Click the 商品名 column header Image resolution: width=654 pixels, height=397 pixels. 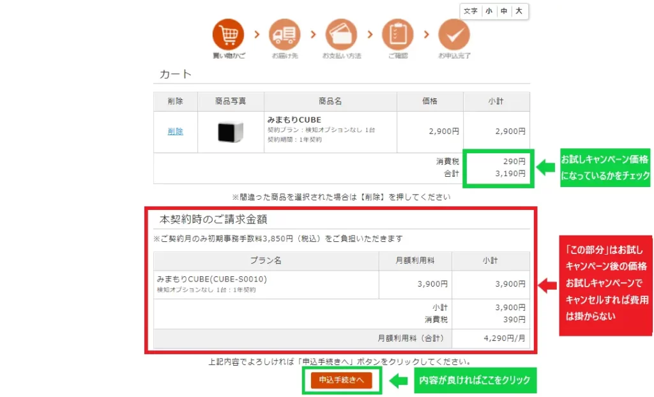click(330, 101)
